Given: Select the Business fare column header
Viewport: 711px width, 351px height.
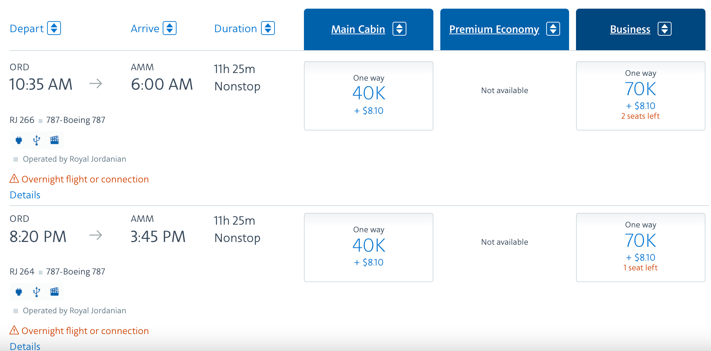Looking at the screenshot, I should (x=630, y=29).
